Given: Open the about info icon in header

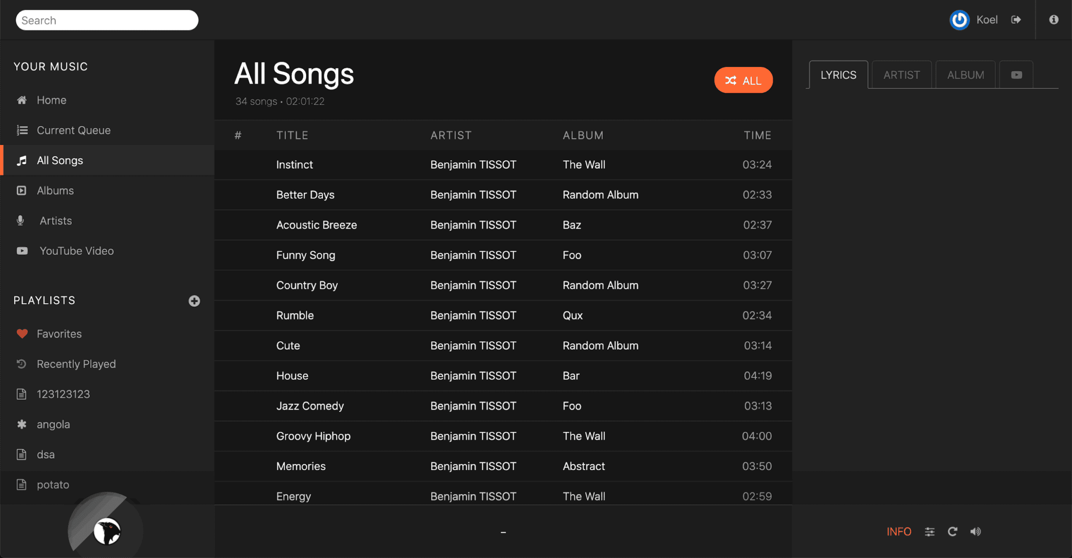Looking at the screenshot, I should click(x=1054, y=20).
